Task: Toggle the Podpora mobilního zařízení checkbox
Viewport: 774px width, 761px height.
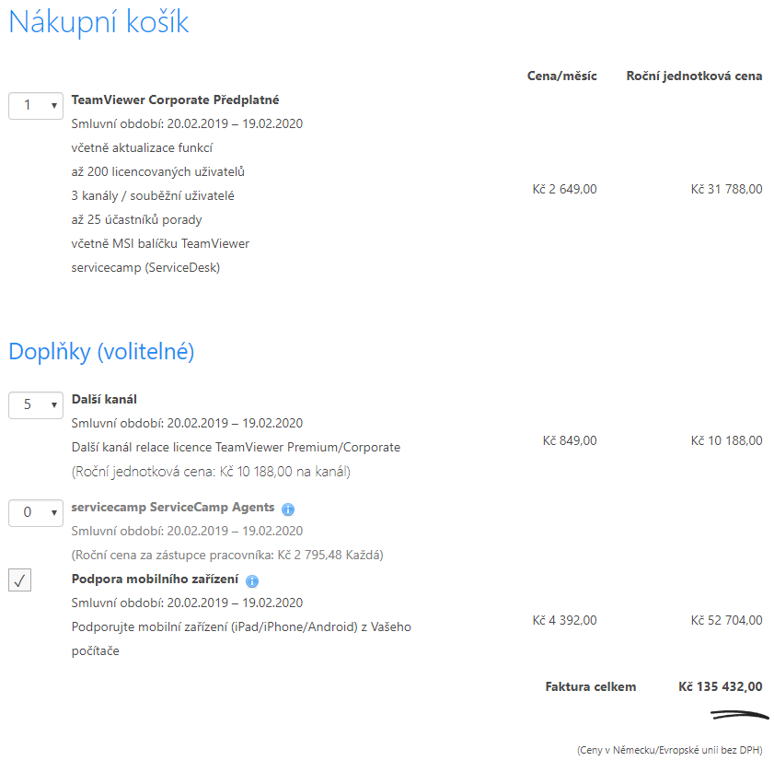Action: [19, 580]
